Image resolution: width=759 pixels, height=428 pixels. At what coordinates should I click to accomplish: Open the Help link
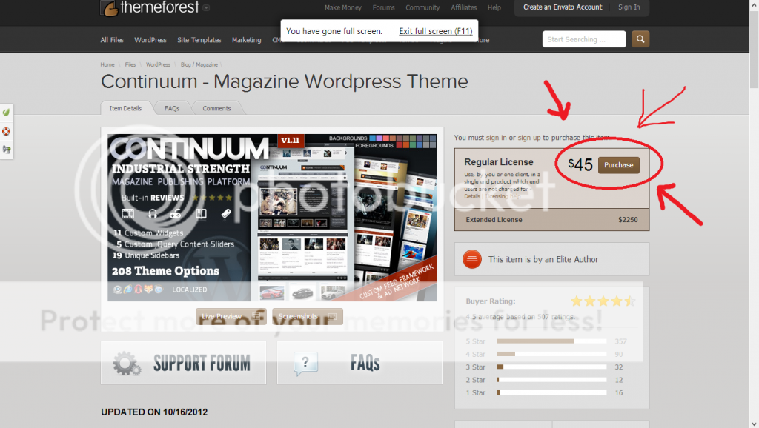[x=494, y=7]
